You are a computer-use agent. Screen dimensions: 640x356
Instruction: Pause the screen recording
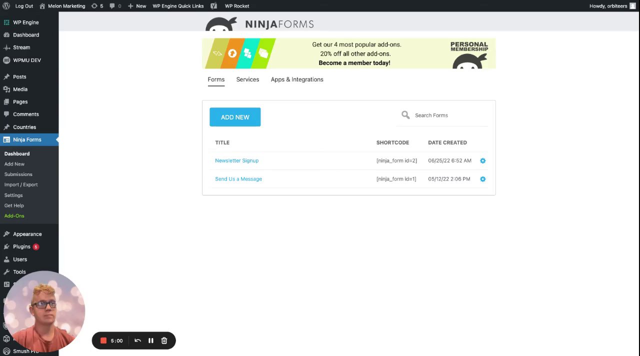(x=150, y=340)
